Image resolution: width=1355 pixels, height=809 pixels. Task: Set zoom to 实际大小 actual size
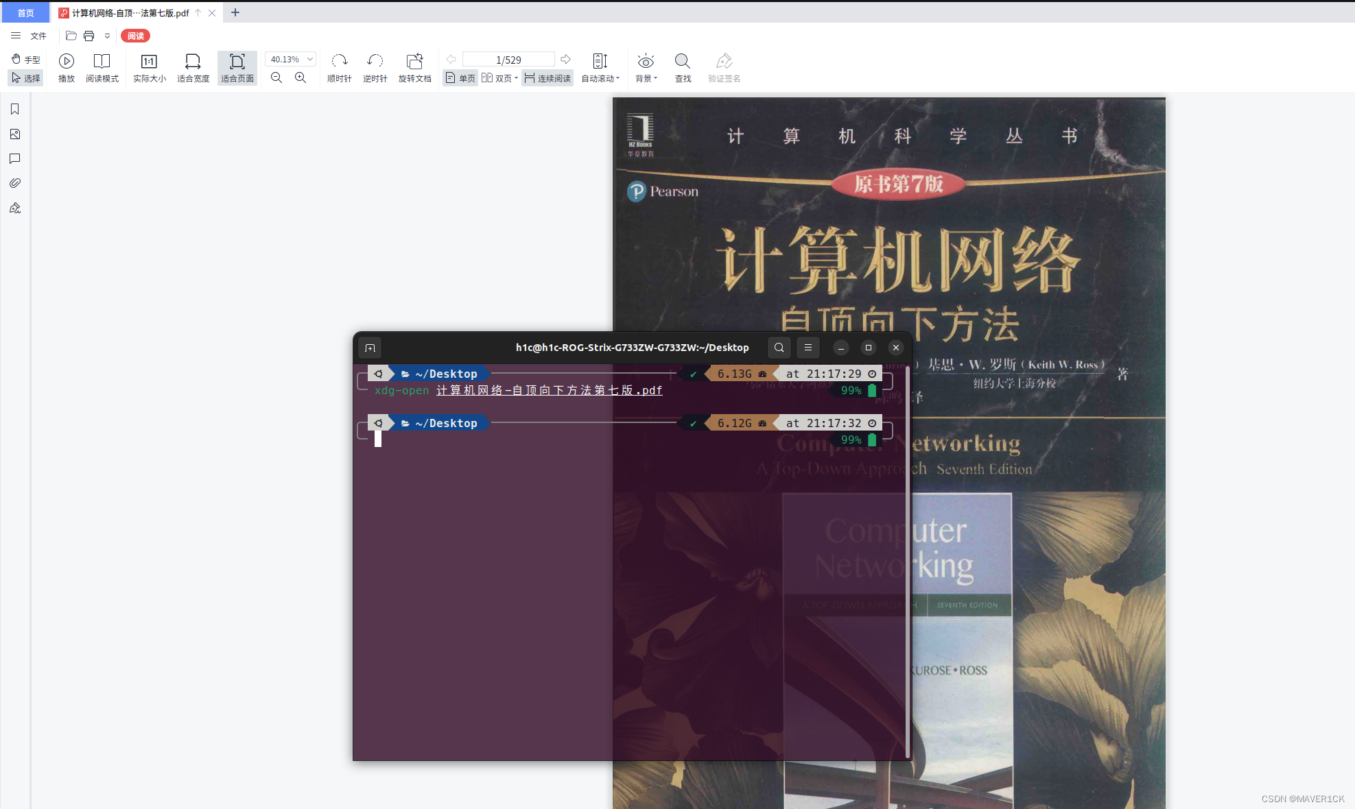[x=150, y=69]
